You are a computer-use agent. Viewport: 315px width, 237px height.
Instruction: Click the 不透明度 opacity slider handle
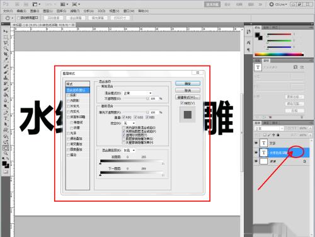(x=147, y=98)
